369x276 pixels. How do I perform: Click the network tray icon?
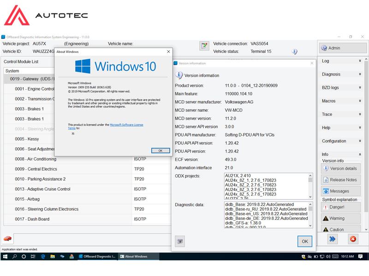coord(322,257)
